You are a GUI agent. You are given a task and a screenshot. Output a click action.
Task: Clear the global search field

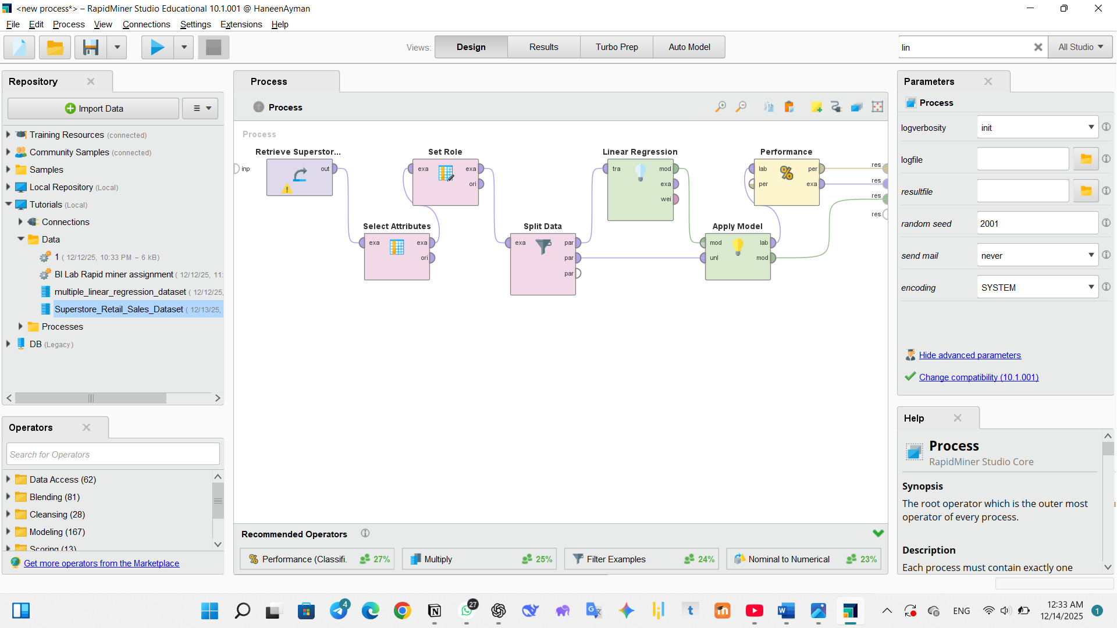pos(1038,47)
